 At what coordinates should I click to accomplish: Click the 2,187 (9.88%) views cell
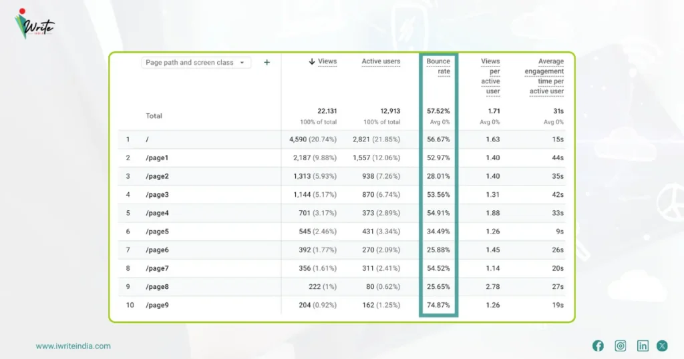coord(315,157)
